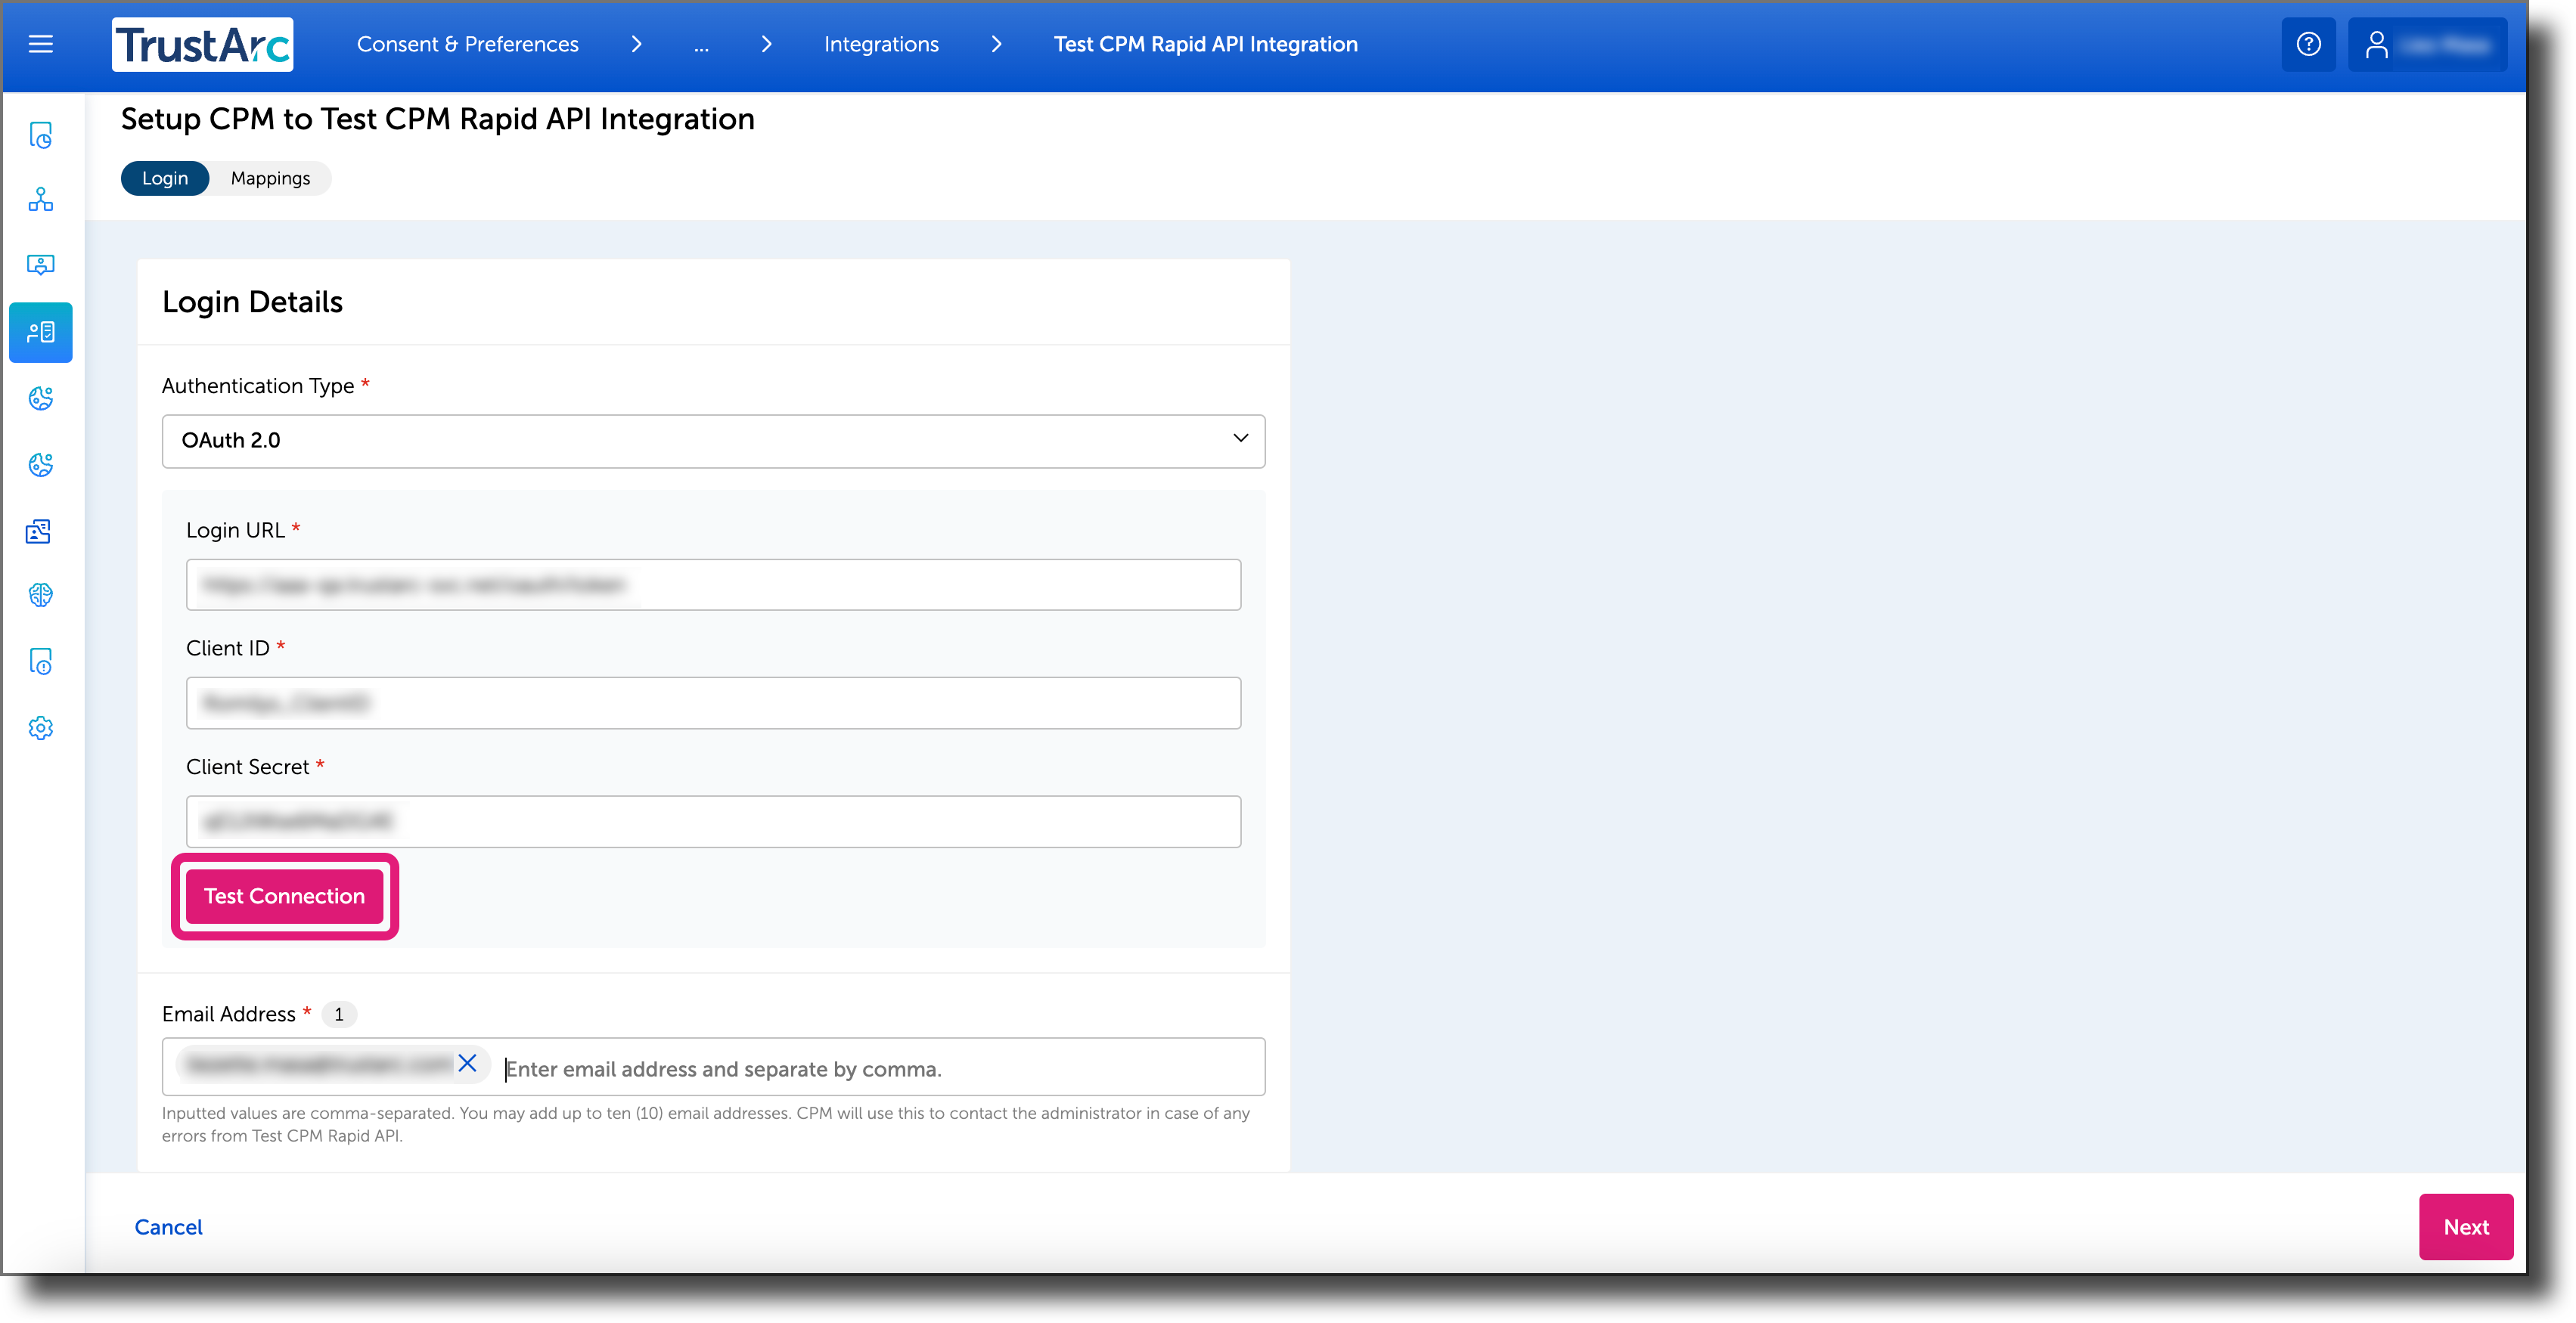Image resolution: width=2576 pixels, height=1323 pixels.
Task: Click the Email Address input field
Action: 880,1068
